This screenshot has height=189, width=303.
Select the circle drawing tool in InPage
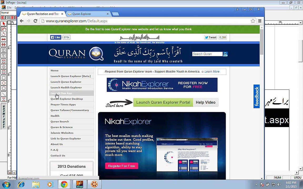point(3,83)
